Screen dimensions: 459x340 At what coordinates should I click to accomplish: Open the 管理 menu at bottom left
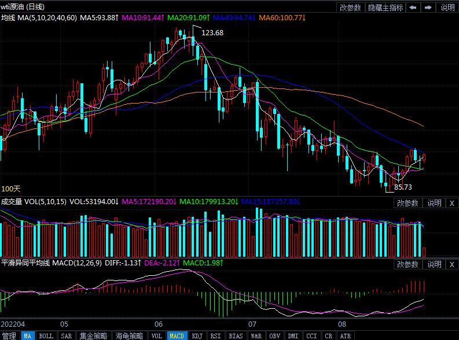pyautogui.click(x=9, y=335)
